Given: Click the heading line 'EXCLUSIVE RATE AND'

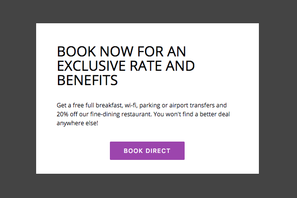Looking at the screenshot, I should click(126, 66).
